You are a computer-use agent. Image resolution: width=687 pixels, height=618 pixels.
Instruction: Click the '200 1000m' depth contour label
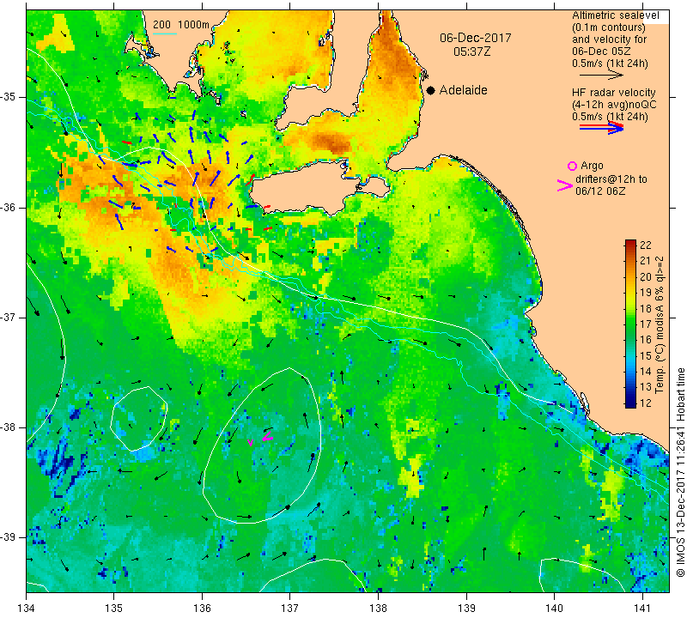[x=181, y=25]
